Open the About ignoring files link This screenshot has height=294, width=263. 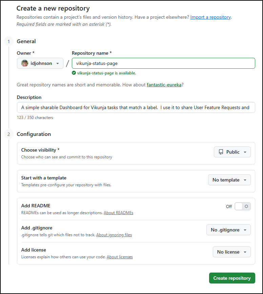(114, 235)
